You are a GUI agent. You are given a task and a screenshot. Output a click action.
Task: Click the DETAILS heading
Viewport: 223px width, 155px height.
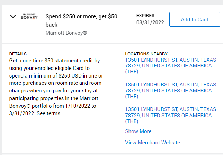point(18,54)
